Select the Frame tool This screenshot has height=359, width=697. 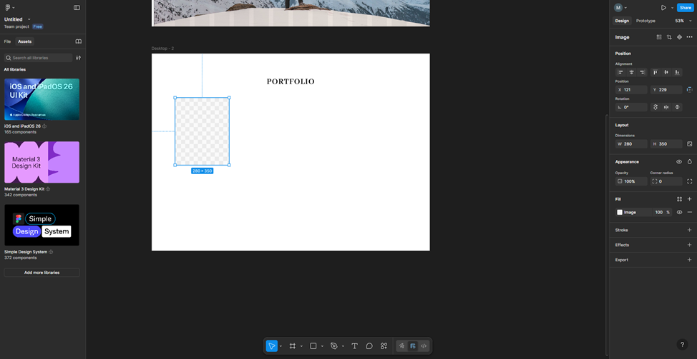(292, 346)
